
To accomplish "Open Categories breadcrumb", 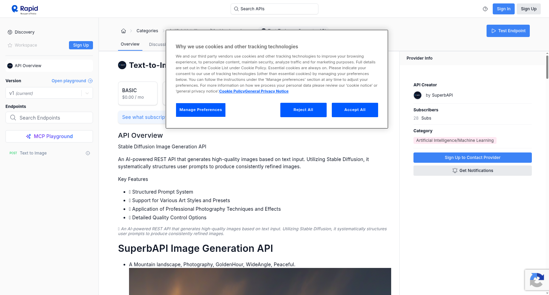I will pyautogui.click(x=147, y=31).
